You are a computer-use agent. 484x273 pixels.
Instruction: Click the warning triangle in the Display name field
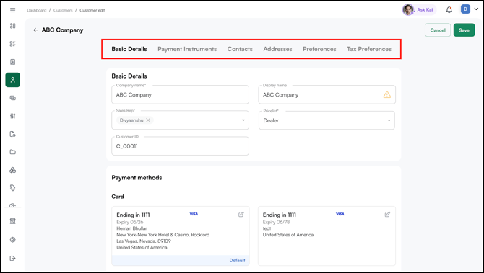coord(386,95)
